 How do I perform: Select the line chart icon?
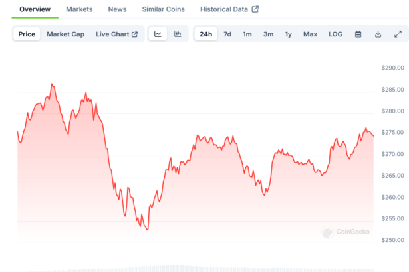(158, 34)
